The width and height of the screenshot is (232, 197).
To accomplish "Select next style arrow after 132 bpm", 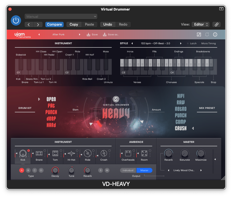I will [181, 43].
